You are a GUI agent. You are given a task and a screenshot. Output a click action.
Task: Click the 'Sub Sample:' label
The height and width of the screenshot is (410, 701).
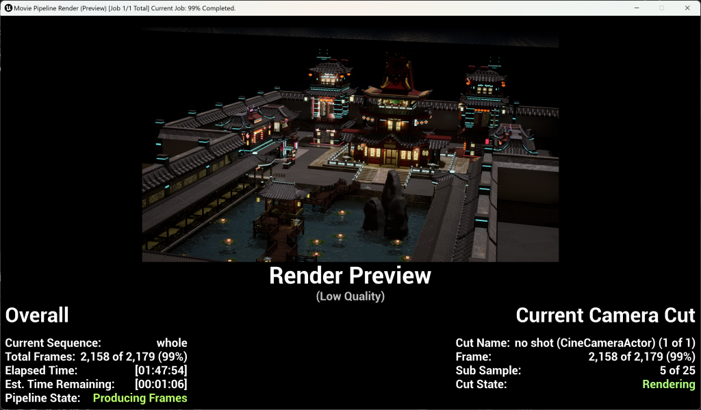[488, 371]
